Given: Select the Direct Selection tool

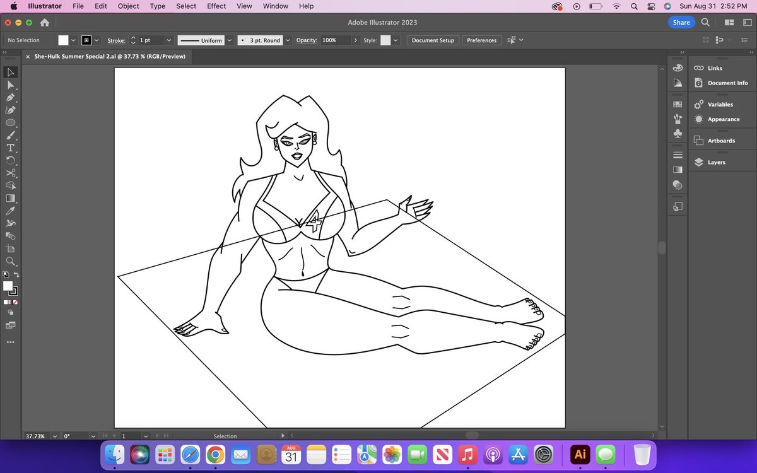Looking at the screenshot, I should pyautogui.click(x=10, y=85).
